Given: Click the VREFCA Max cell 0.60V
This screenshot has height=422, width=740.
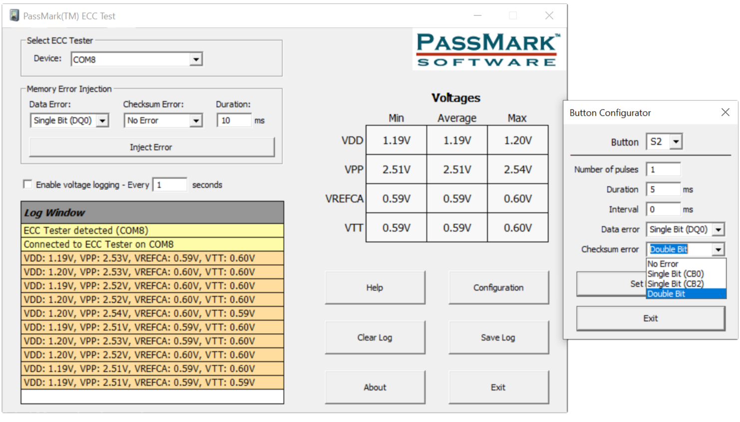Looking at the screenshot, I should pyautogui.click(x=518, y=199).
